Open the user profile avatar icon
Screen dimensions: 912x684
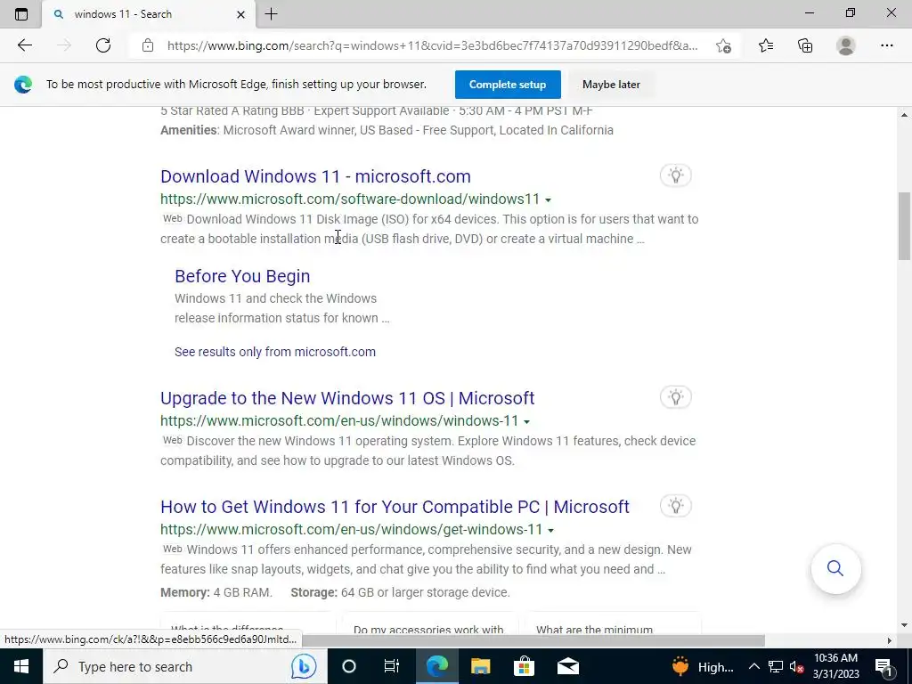click(846, 45)
